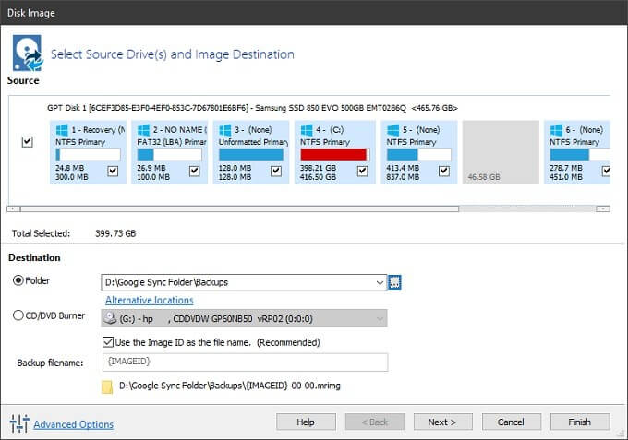Click the yellow backup file icon
This screenshot has height=440, width=628.
click(x=107, y=386)
